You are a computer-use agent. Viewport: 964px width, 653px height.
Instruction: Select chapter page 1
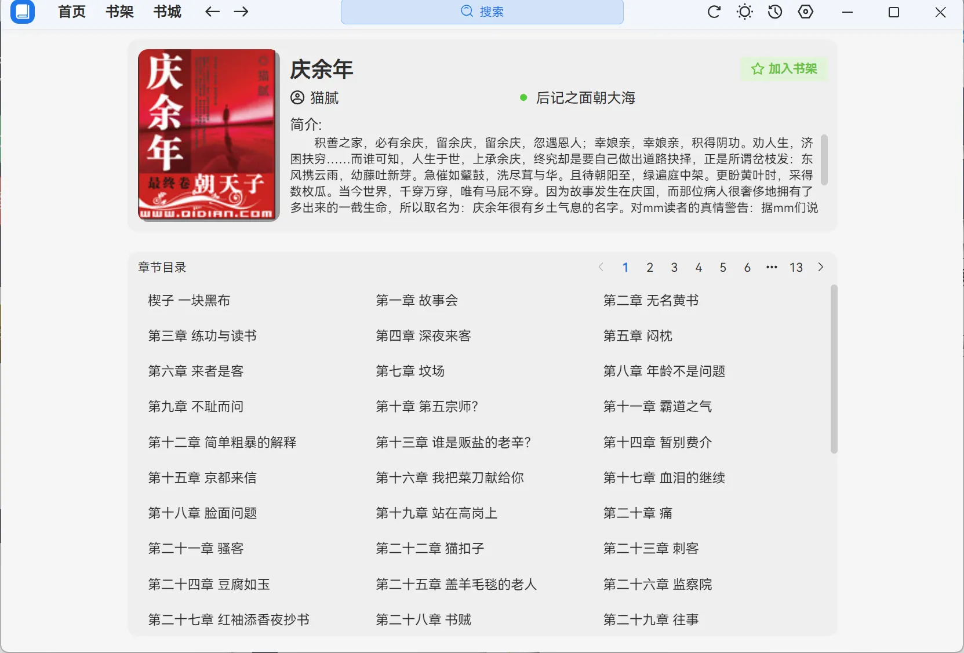pos(625,267)
